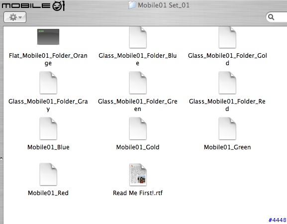Image resolution: width=287 pixels, height=224 pixels.
Task: Select the Mobile01_Gold file icon
Action: tap(138, 128)
